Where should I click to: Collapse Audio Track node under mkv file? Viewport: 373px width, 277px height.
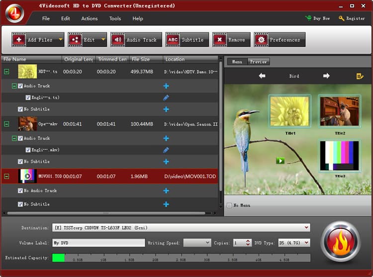tap(14, 138)
